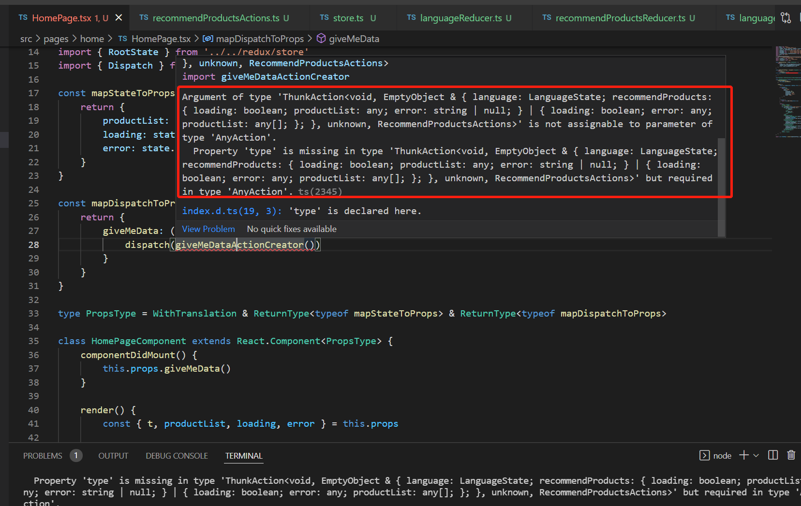Click HomePage.tsx in the breadcrumb
Screen dimensions: 801x506
coord(161,39)
